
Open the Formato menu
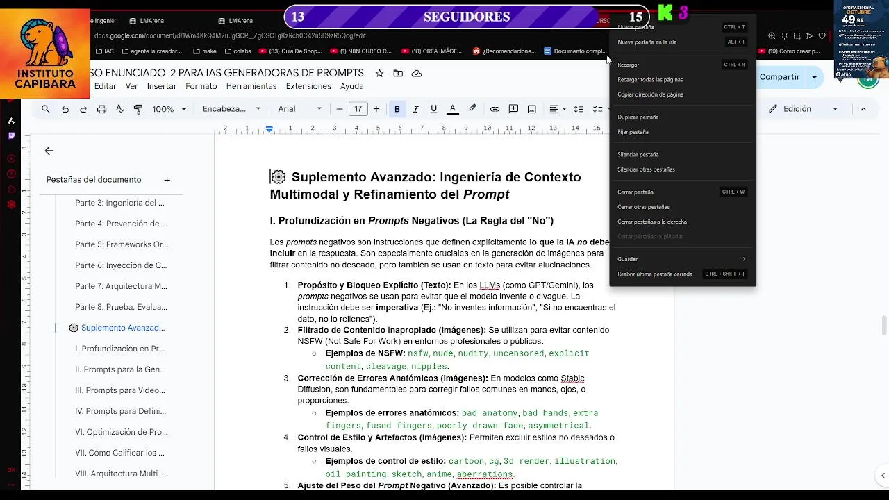[201, 86]
